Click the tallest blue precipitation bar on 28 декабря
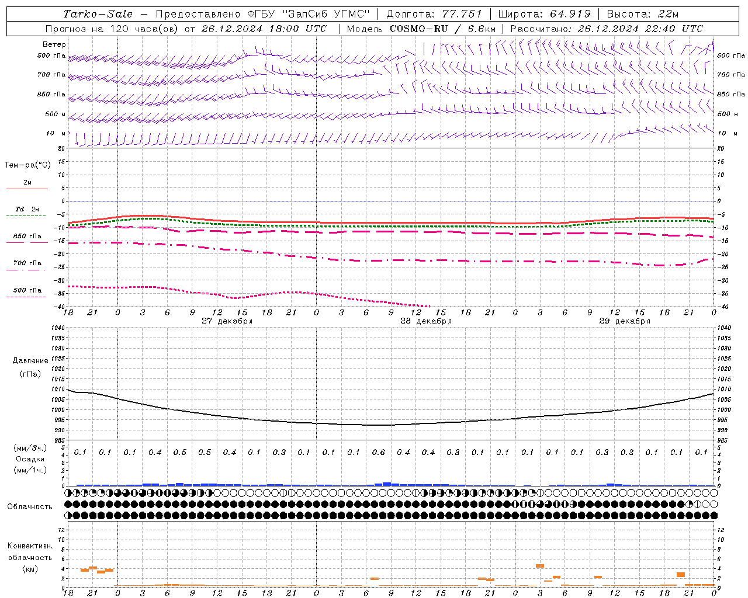Screen dimensions: 748x598 pyautogui.click(x=387, y=484)
